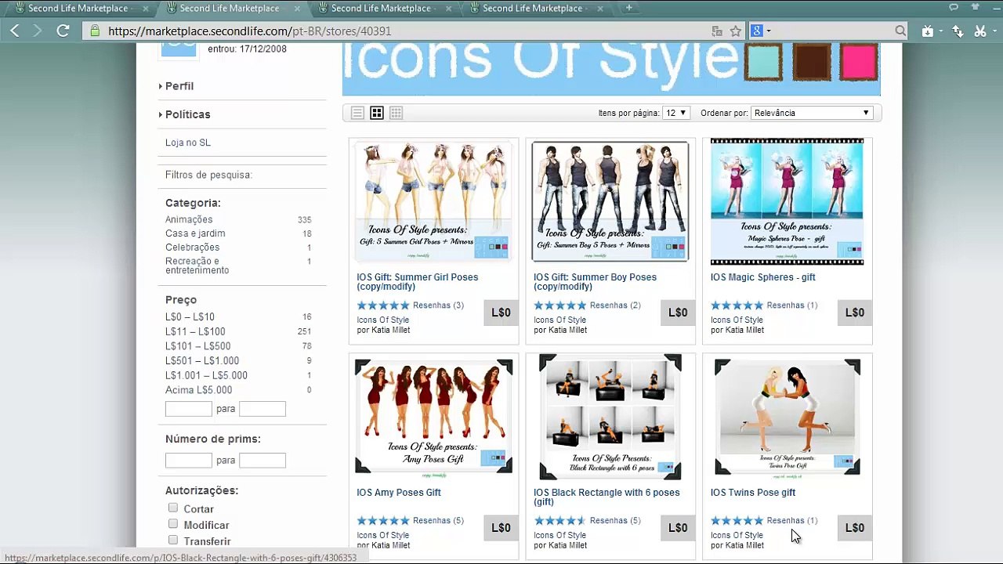Screen dimensions: 1003x564
Task: Open a new tab with plus icon
Action: (628, 8)
